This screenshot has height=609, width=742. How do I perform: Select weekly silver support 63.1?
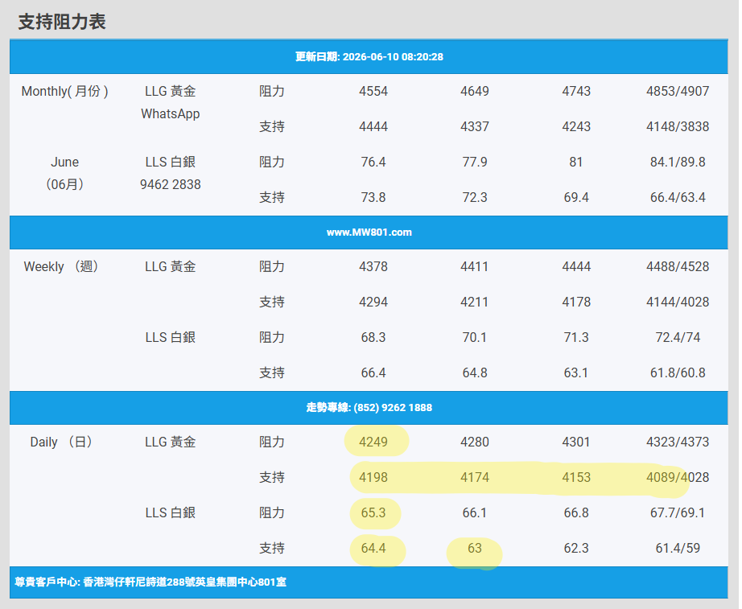pyautogui.click(x=576, y=372)
